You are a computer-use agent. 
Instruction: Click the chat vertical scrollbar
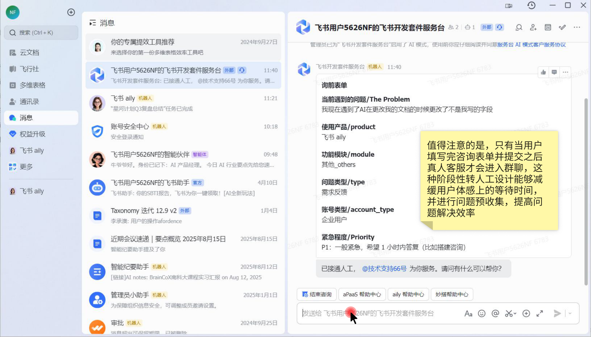[x=586, y=192]
